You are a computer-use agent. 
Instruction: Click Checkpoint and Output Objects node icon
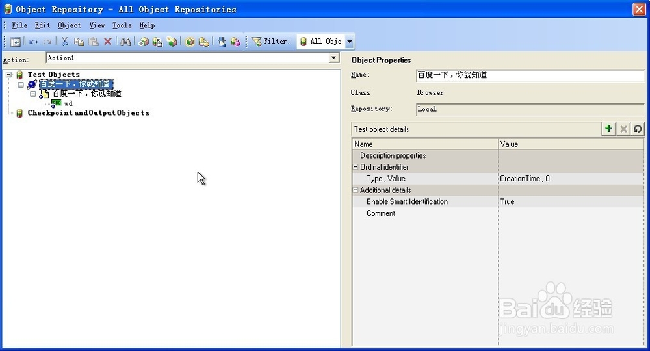coord(19,113)
